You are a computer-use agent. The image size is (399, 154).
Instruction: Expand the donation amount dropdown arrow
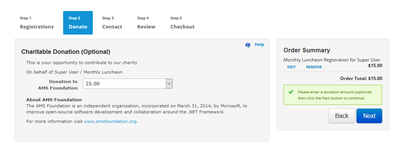(169, 83)
